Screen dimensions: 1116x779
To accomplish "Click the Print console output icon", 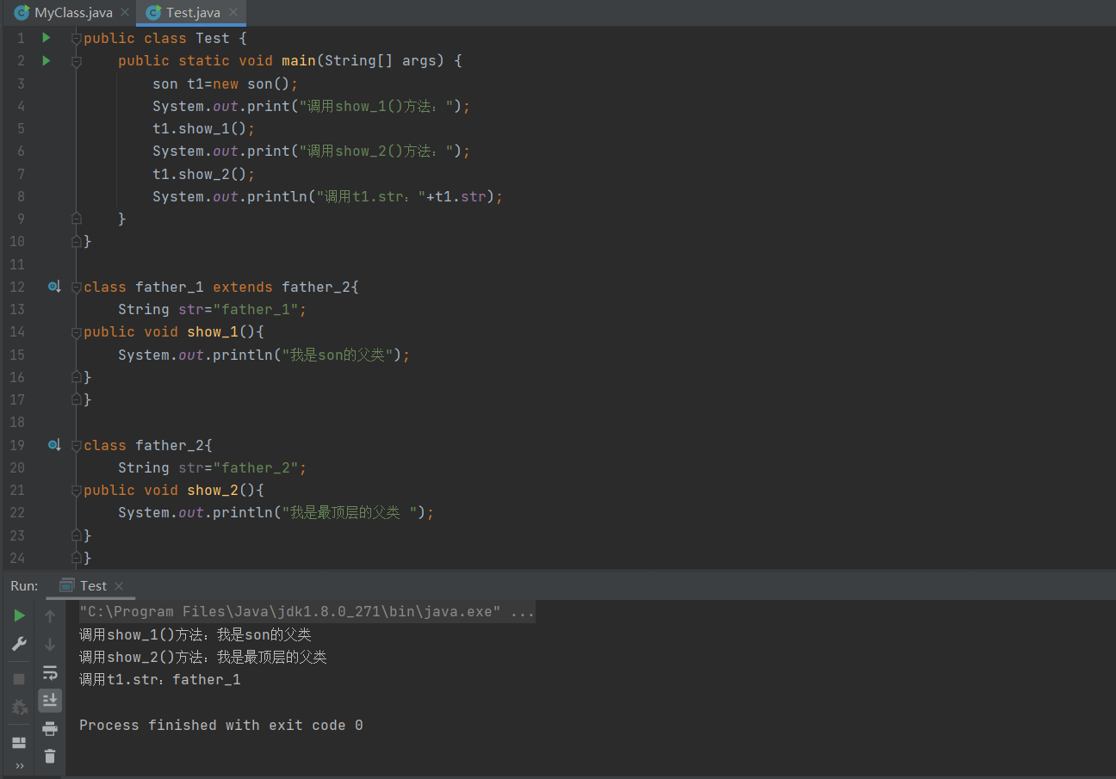I will 50,728.
